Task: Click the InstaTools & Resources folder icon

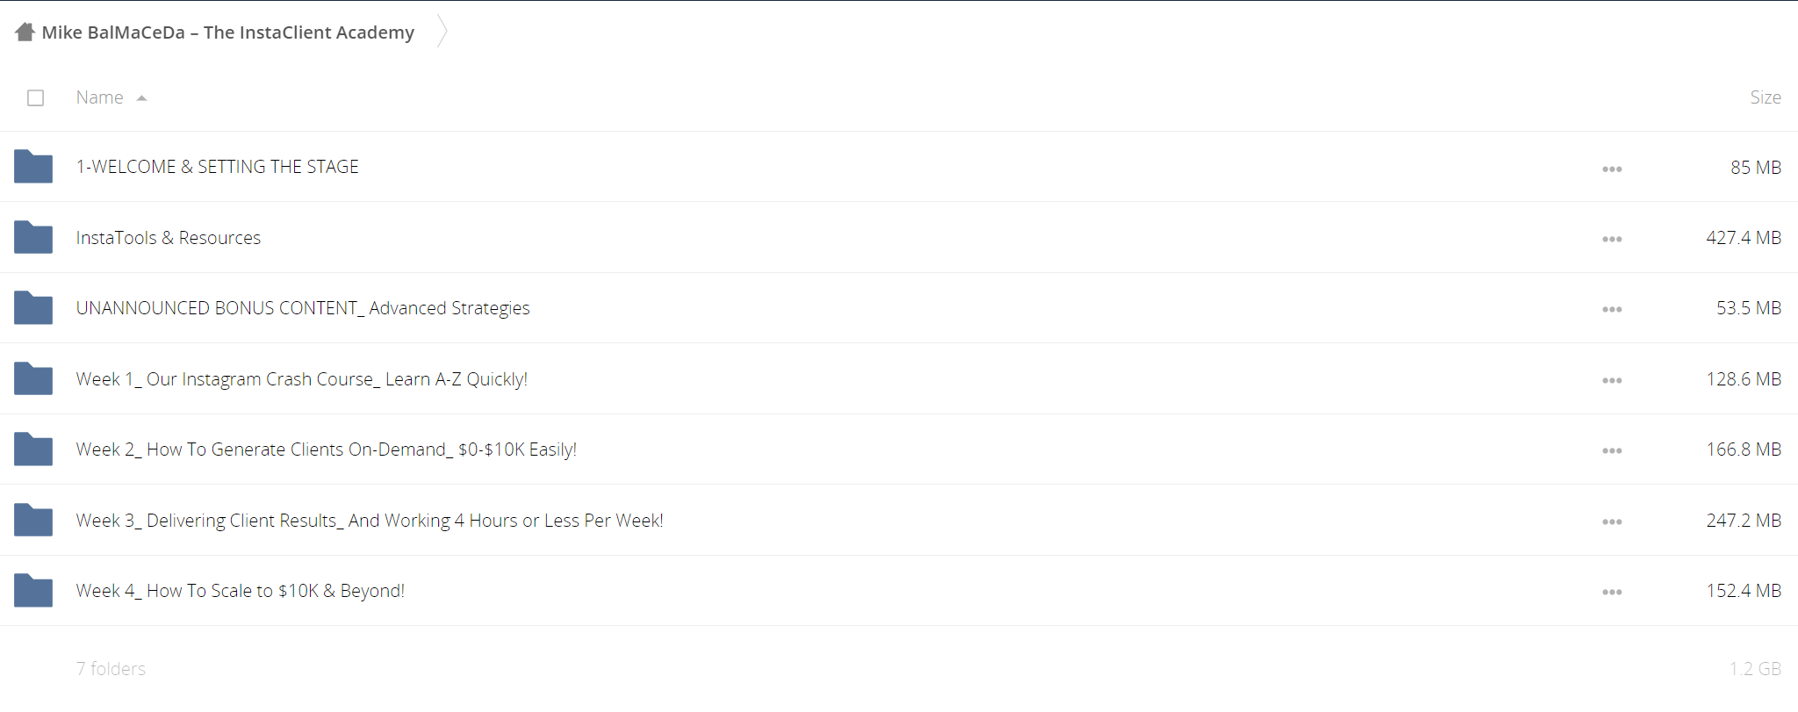Action: click(33, 237)
